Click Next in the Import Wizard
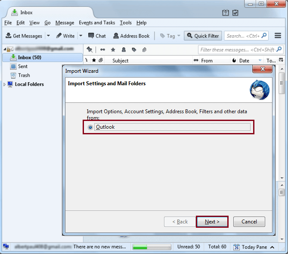The height and width of the screenshot is (254, 288). (x=212, y=222)
